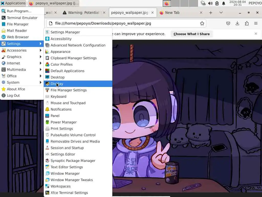The image size is (262, 197).
Task: Open PulseAudio Volume Control
Action: [x=78, y=135]
